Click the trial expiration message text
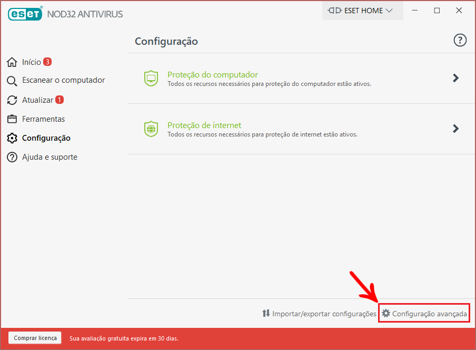Image resolution: width=476 pixels, height=350 pixels. [x=124, y=338]
